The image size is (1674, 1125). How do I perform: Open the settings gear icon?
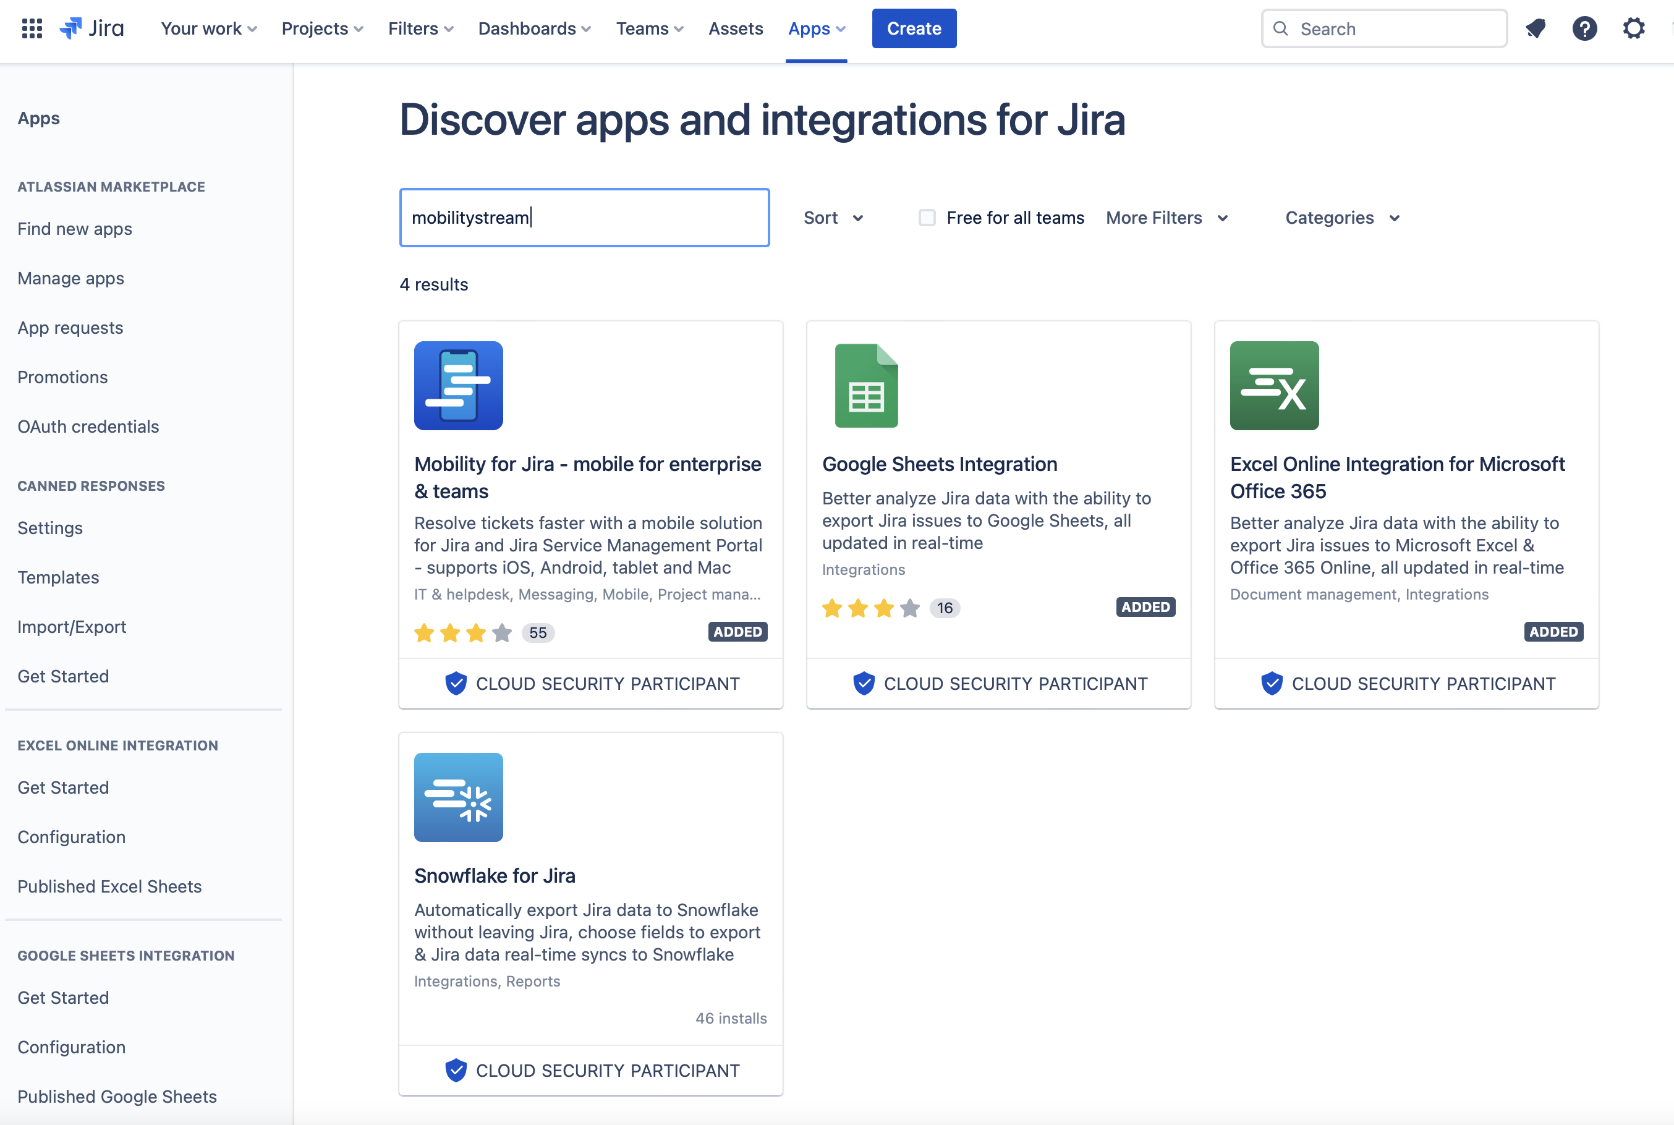coord(1634,28)
